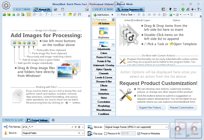Click the checklist options icon

[175, 9]
